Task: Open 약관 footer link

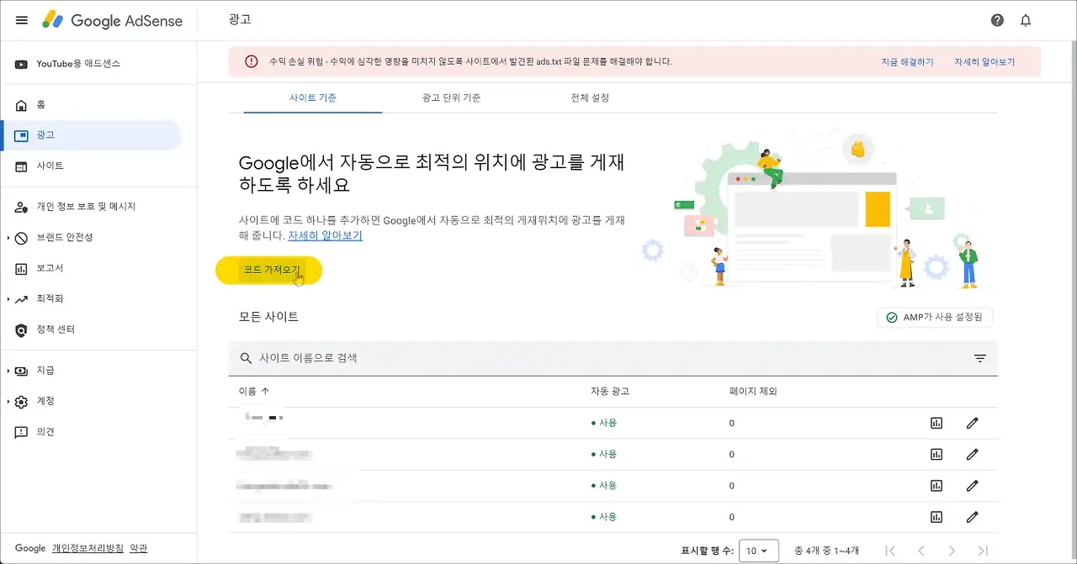Action: pos(138,548)
